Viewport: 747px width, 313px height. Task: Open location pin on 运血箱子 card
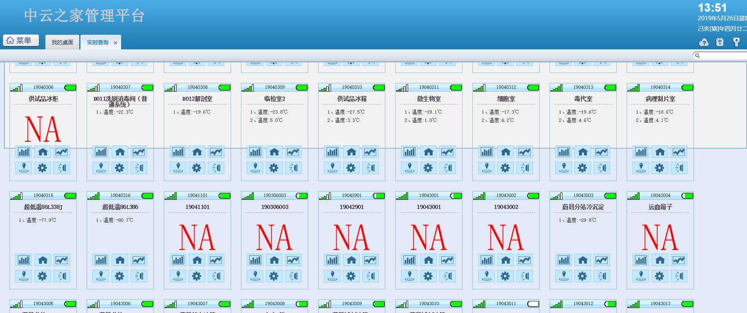pos(641,276)
